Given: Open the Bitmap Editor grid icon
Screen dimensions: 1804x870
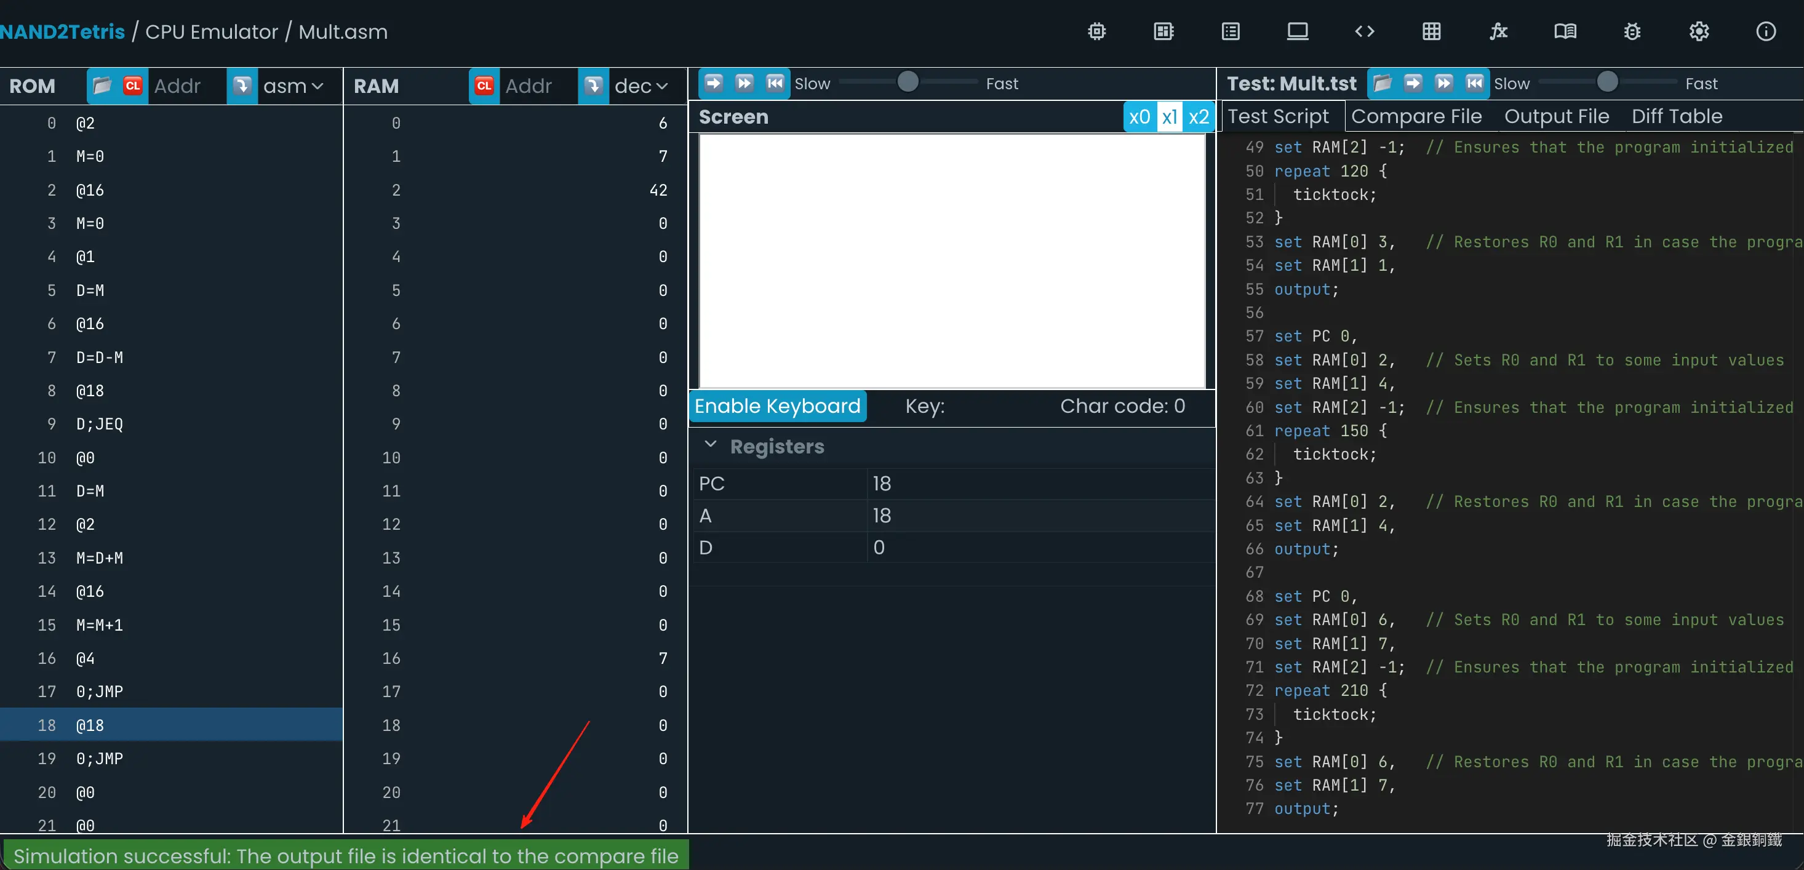Looking at the screenshot, I should click(1431, 31).
